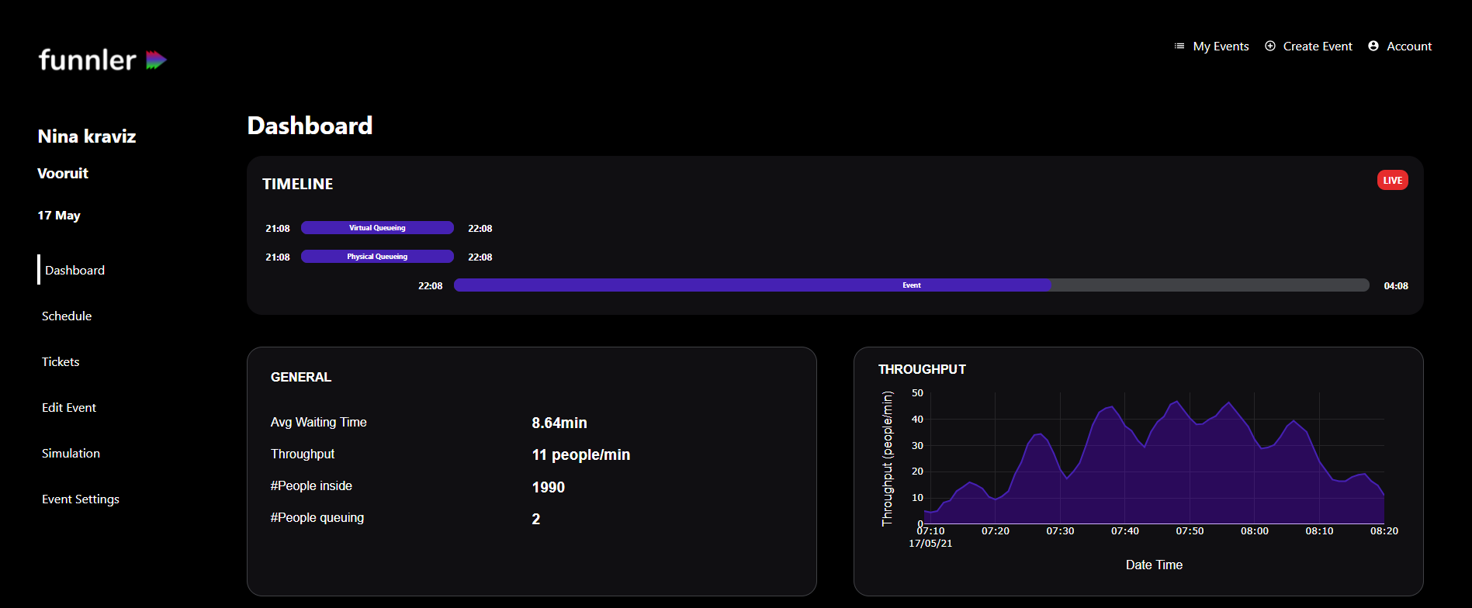Open Event Settings in sidebar
The image size is (1472, 608).
coord(81,499)
